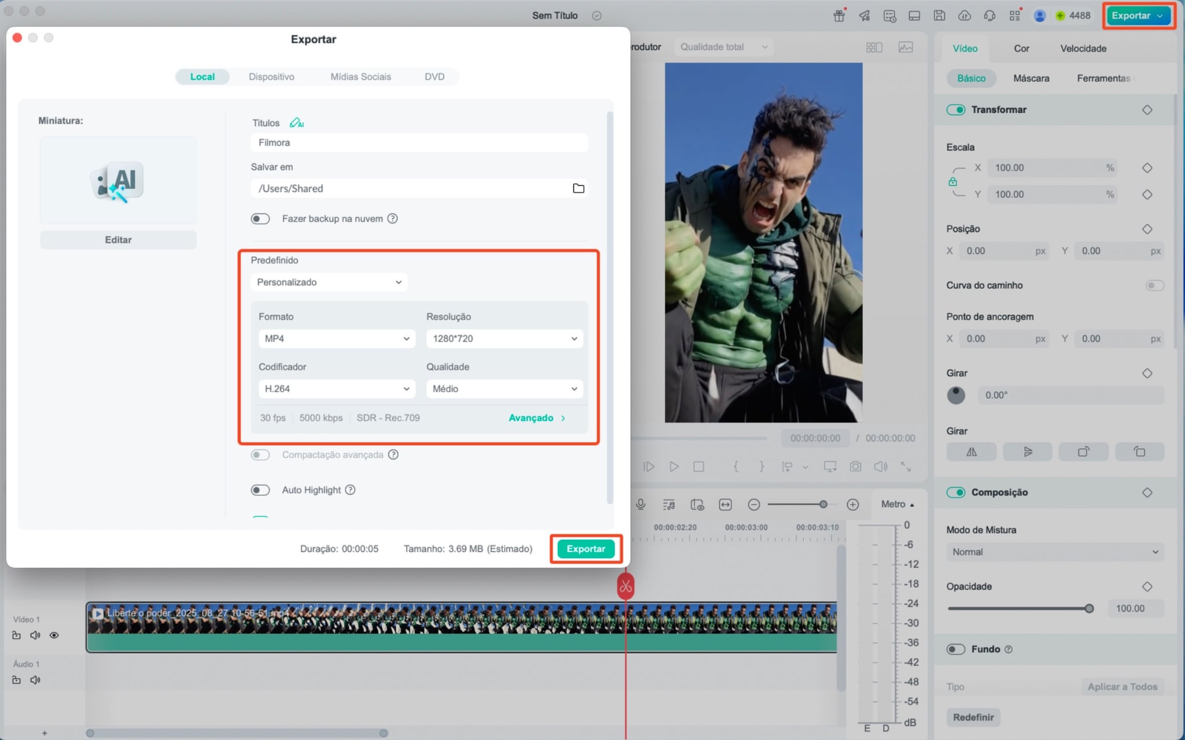Open the Resolução 1280*720 dropdown
1185x740 pixels.
(505, 338)
